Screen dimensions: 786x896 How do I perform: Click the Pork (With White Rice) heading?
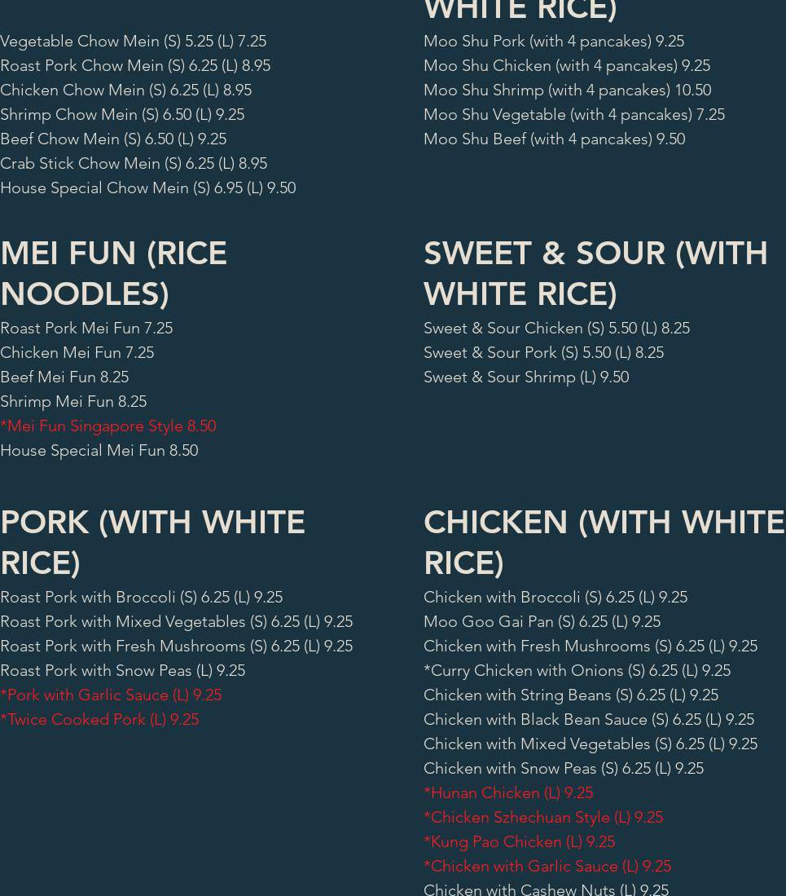152,543
